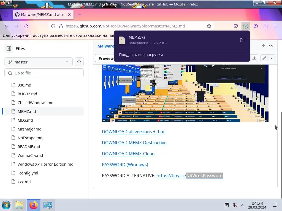Viewport: 282px width, 211px height.
Task: Toggle the Downloads toolbar icon
Action: point(245,26)
